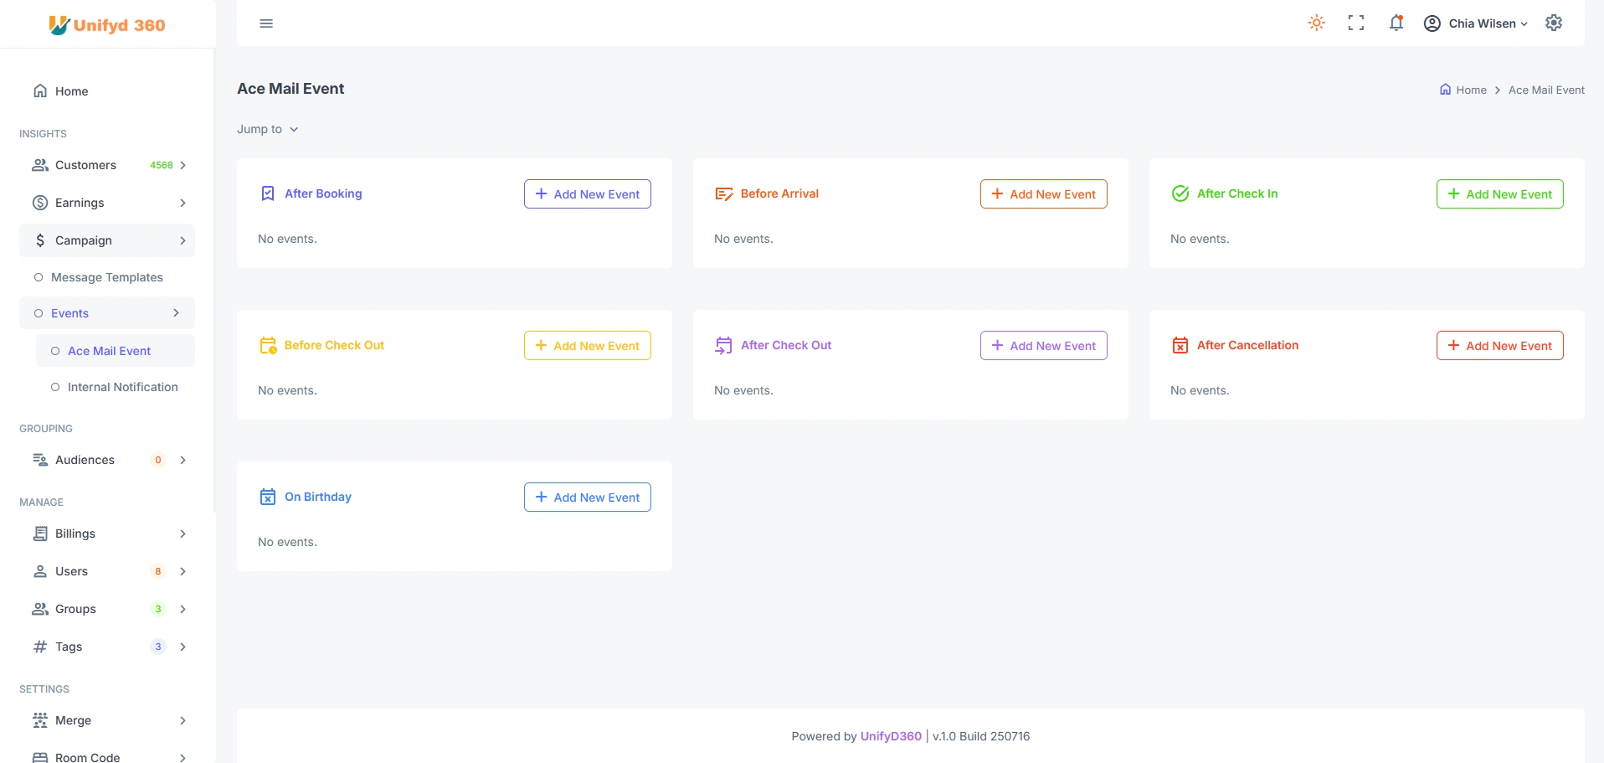Image resolution: width=1604 pixels, height=763 pixels.
Task: Open the settings gear icon
Action: [x=1554, y=23]
